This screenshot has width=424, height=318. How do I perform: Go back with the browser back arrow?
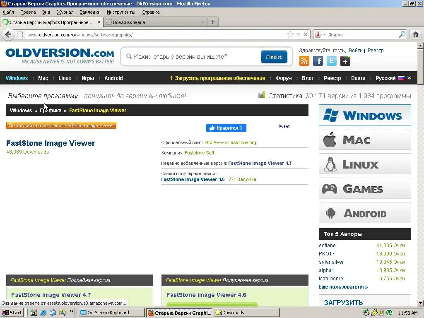pyautogui.click(x=8, y=35)
